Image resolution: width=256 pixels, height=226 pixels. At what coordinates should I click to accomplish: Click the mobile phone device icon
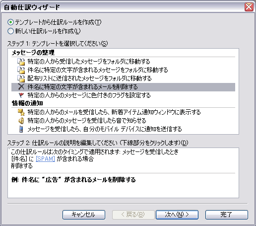[x=21, y=129]
